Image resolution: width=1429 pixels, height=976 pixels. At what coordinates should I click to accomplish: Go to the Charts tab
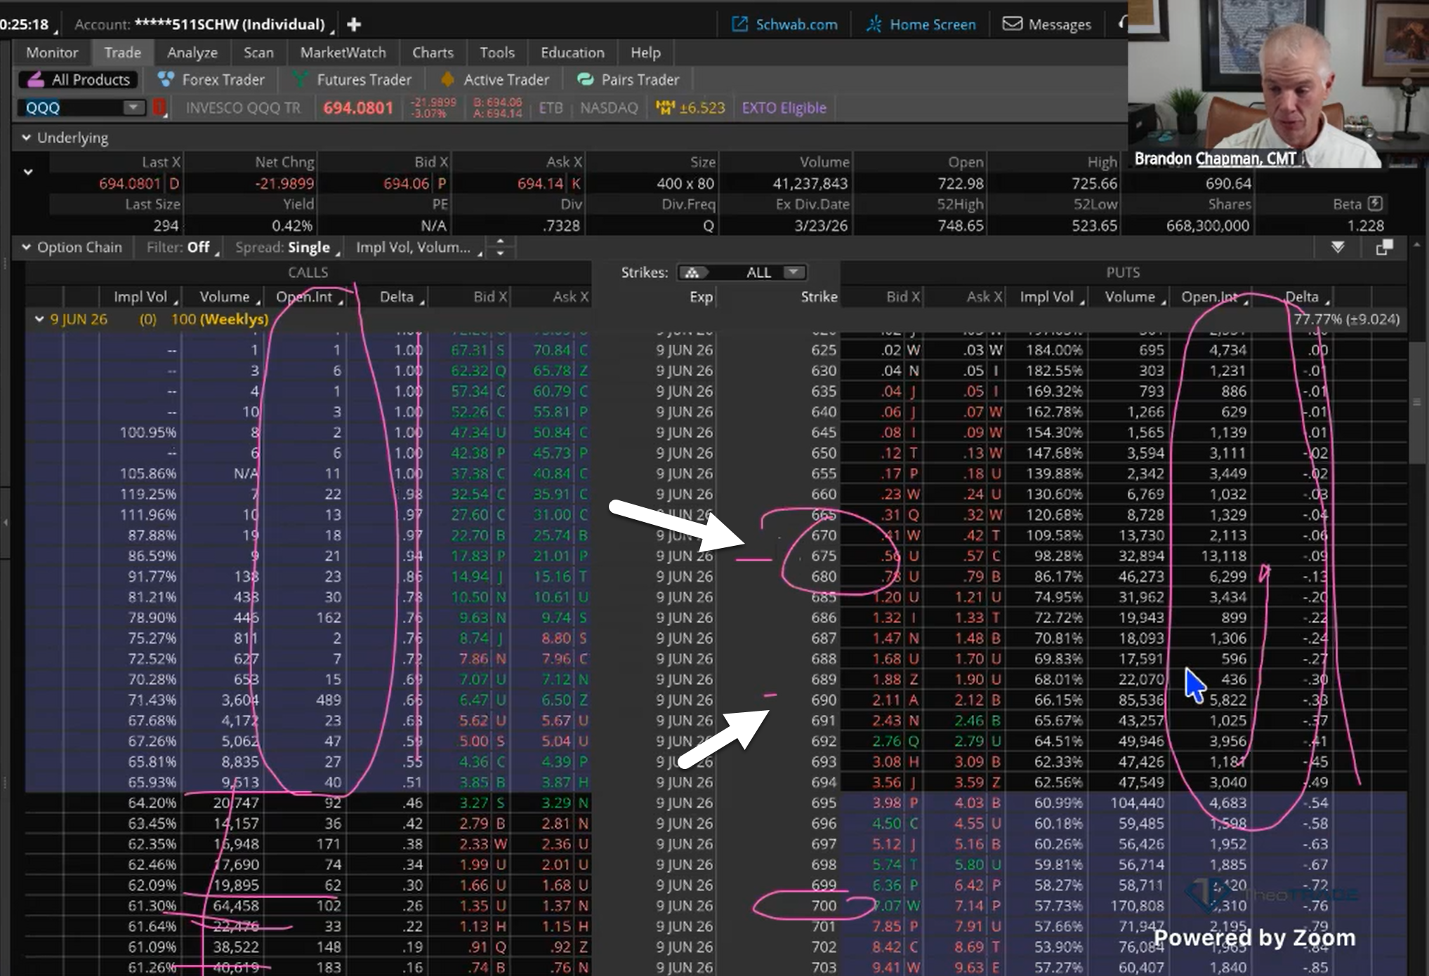pos(433,53)
